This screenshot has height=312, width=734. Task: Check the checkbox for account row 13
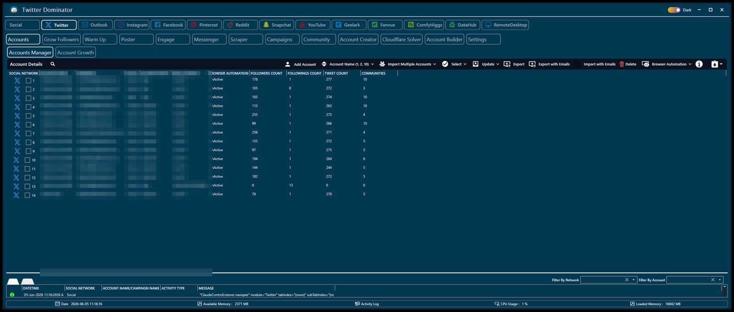(x=27, y=186)
